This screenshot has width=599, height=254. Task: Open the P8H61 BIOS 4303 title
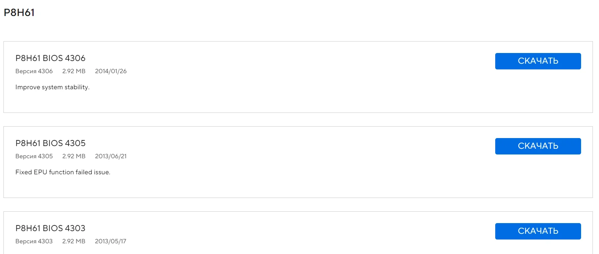(50, 228)
